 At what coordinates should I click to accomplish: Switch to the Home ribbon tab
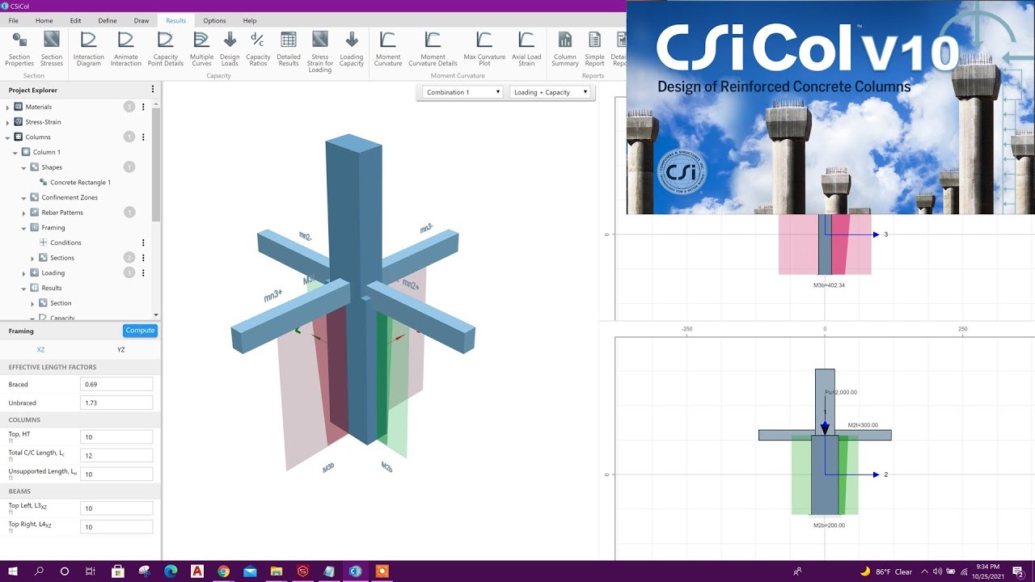tap(44, 20)
